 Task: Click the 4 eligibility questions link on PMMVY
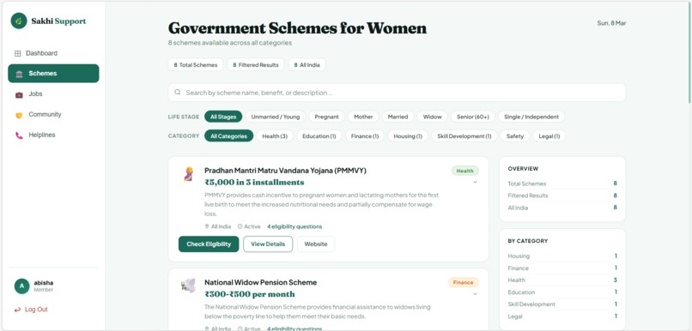point(294,226)
